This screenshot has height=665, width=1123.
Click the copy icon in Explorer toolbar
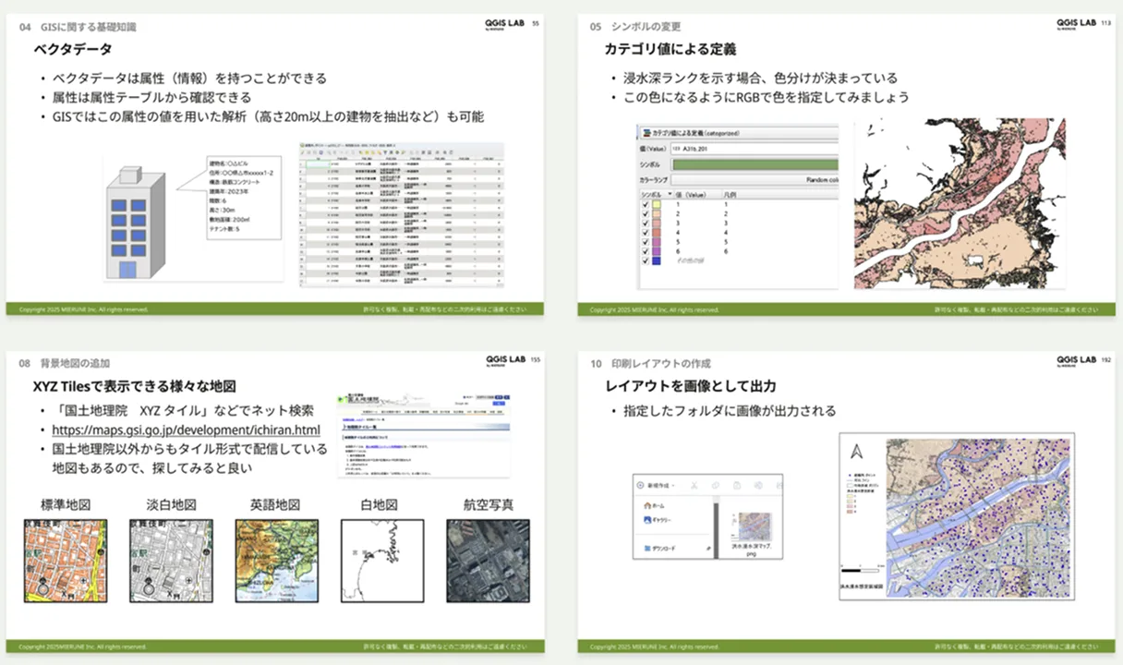[716, 485]
